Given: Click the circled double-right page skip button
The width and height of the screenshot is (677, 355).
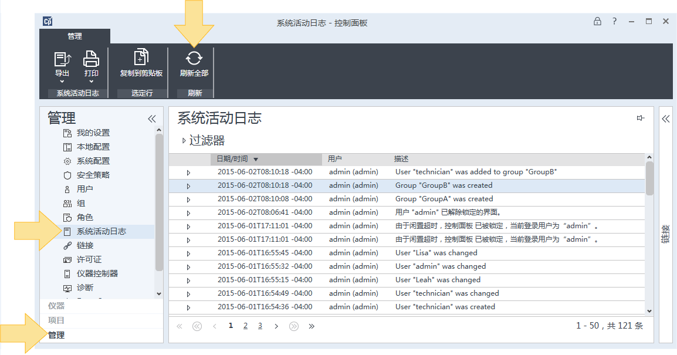Looking at the screenshot, I should pos(293,326).
